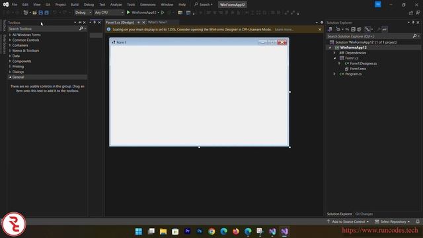Toggle the Track Active Item button

pyautogui.click(x=367, y=29)
